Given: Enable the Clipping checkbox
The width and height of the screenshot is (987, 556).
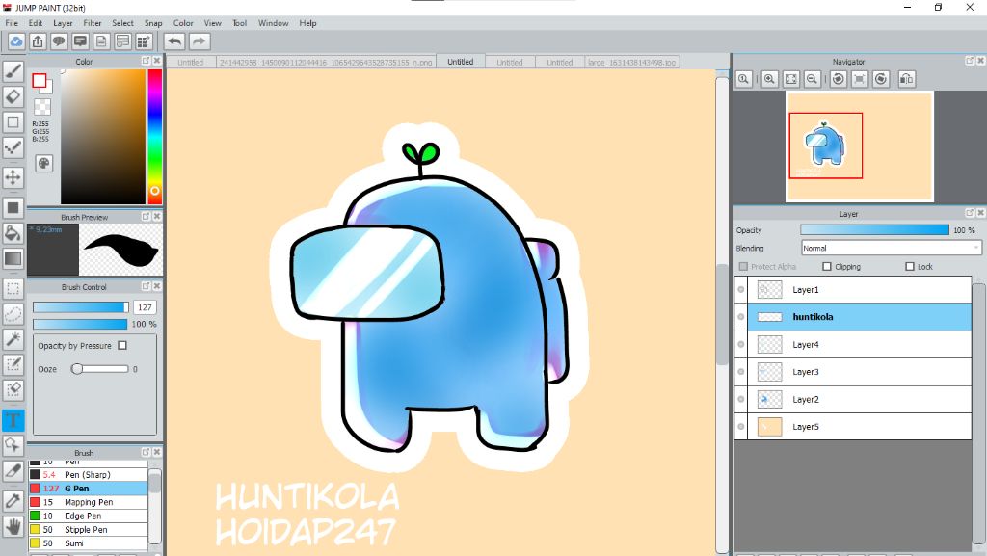Looking at the screenshot, I should (827, 267).
